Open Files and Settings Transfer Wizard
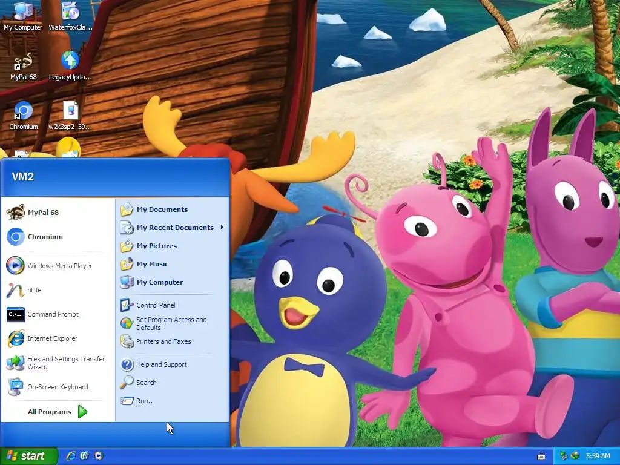The height and width of the screenshot is (465, 620). tap(58, 363)
